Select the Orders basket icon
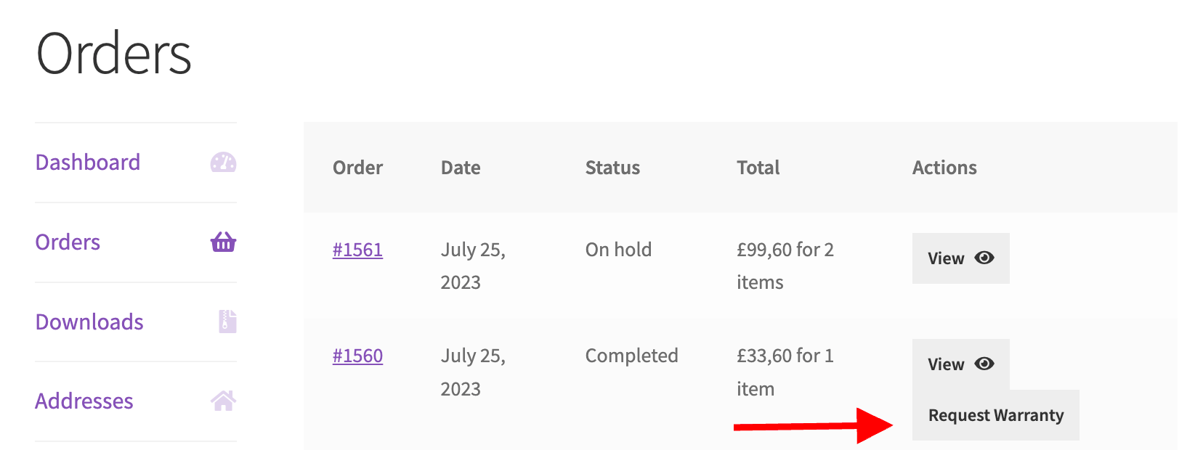Screen dimensions: 1203x450 coord(223,242)
